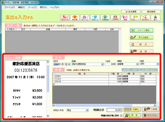The height and width of the screenshot is (122, 165).
Task: Click the レシート読込 receipt scan button
Action: coord(141,30)
